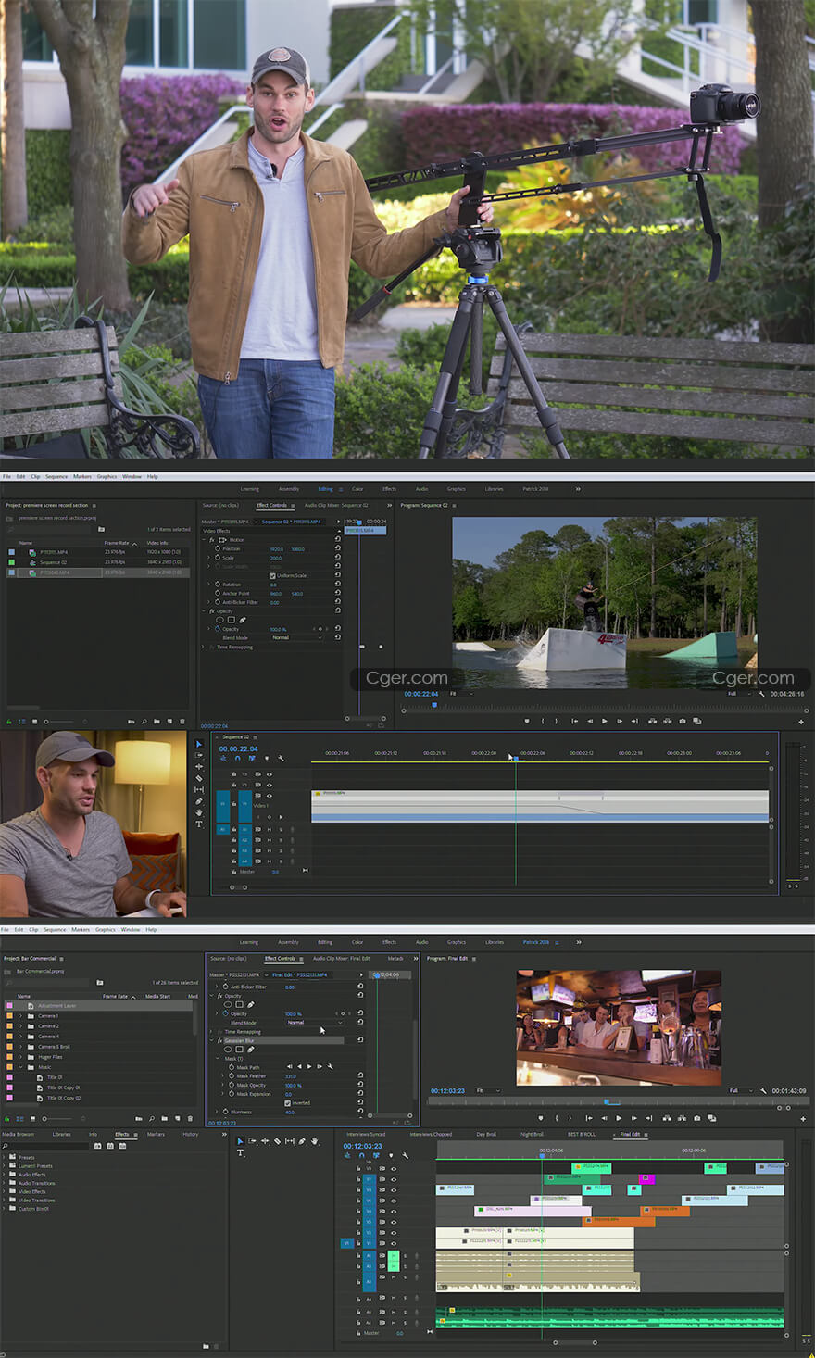Click Play in the Sequence 02 program monitor
Viewport: 815px width, 1358px height.
[605, 721]
